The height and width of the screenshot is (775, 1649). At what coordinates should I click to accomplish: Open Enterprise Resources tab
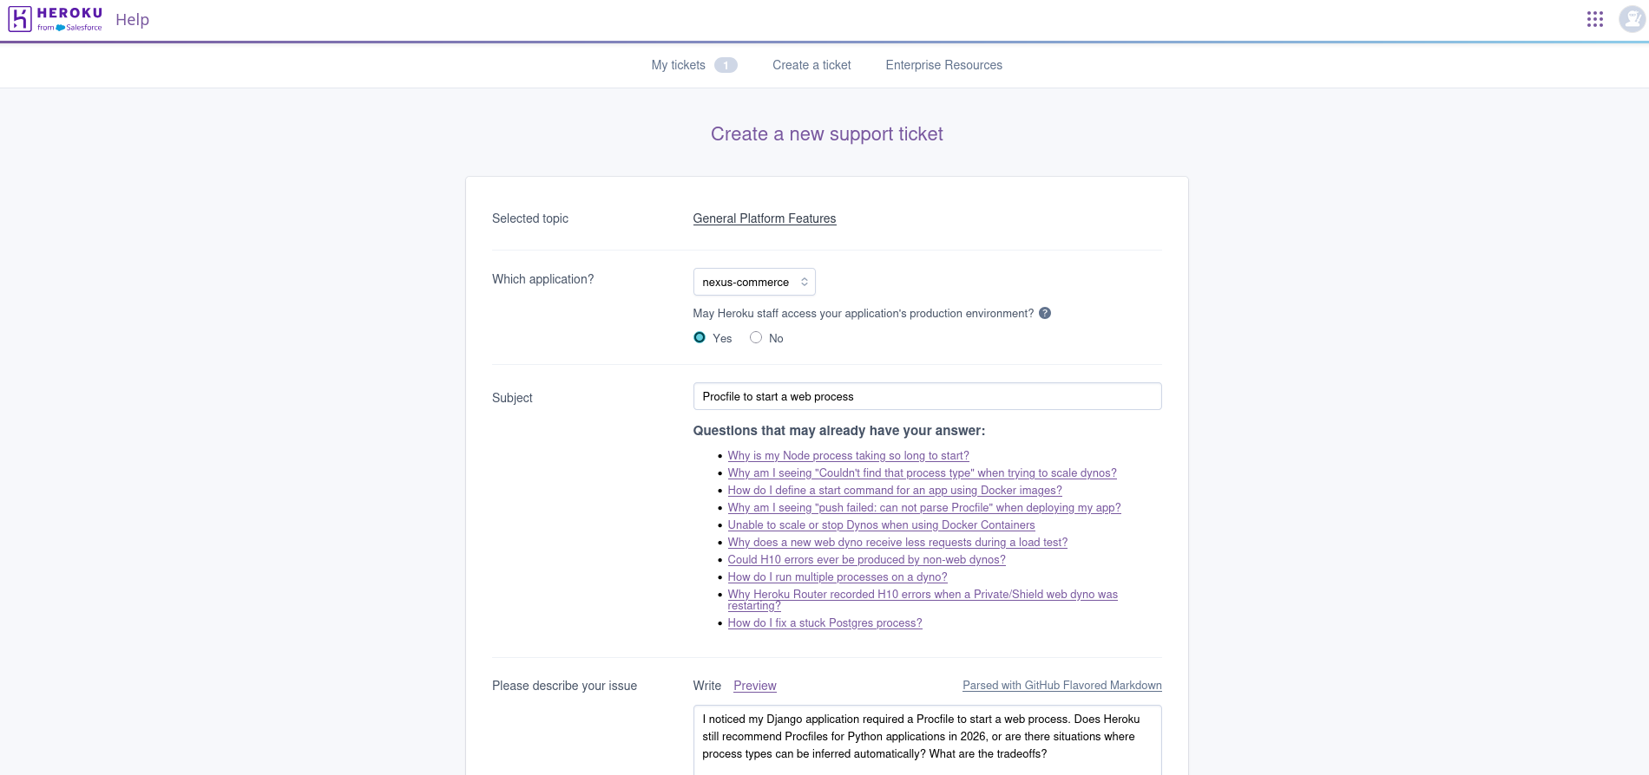943,65
